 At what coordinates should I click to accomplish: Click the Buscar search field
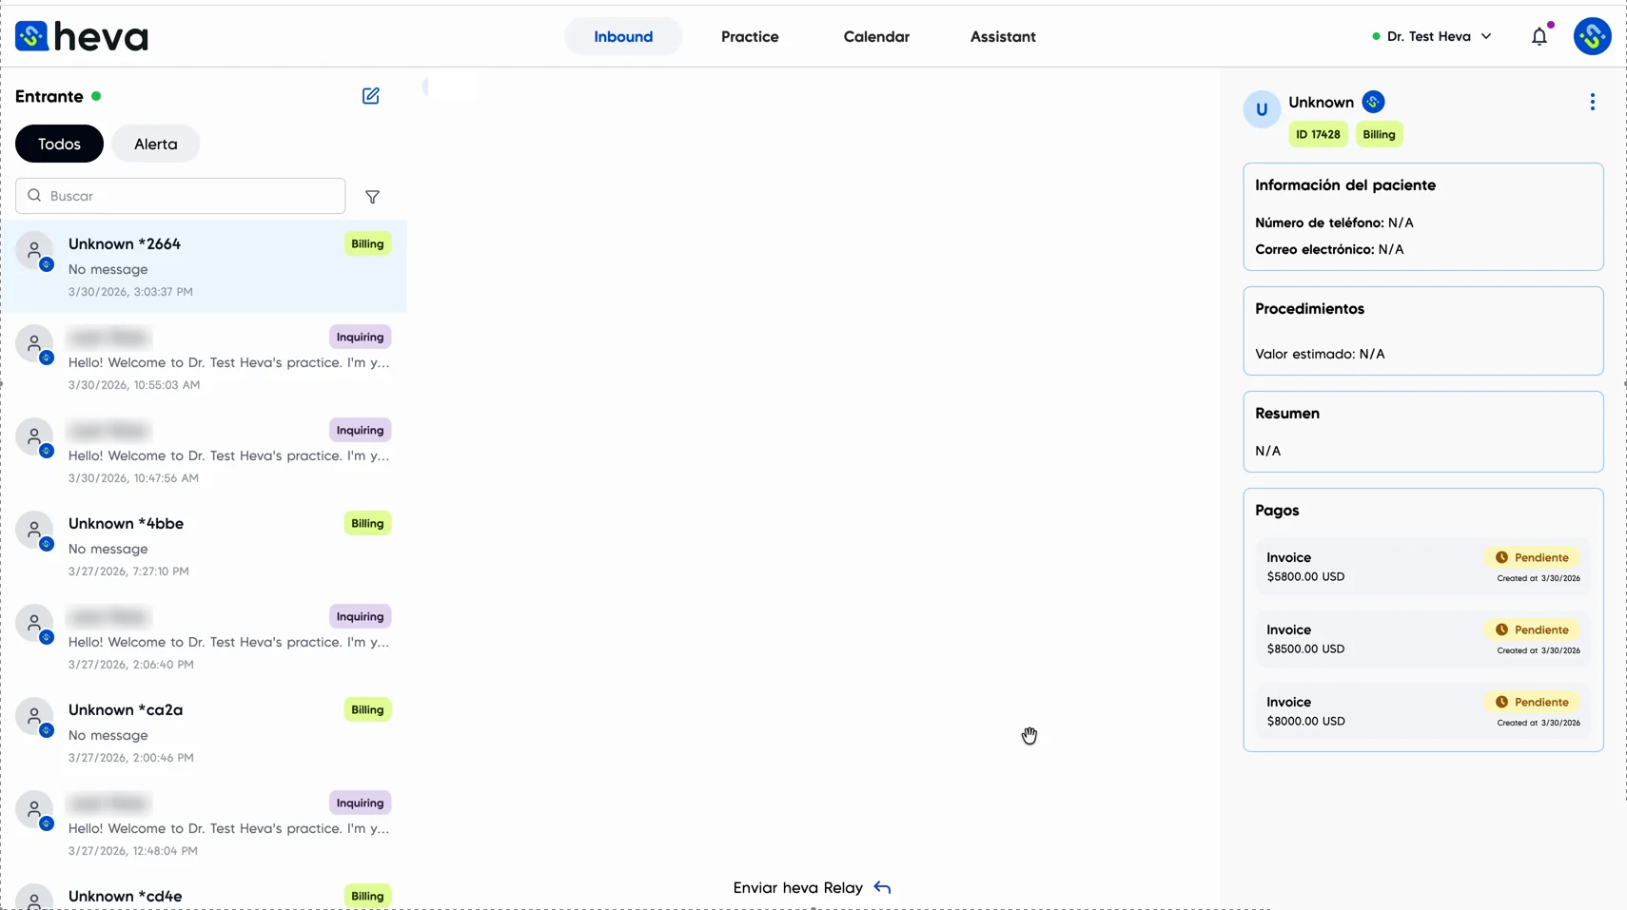(181, 195)
